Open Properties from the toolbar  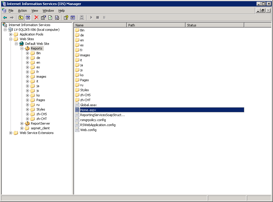click(x=43, y=18)
